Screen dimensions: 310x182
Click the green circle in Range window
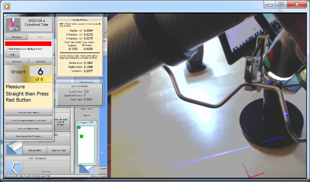(79, 128)
